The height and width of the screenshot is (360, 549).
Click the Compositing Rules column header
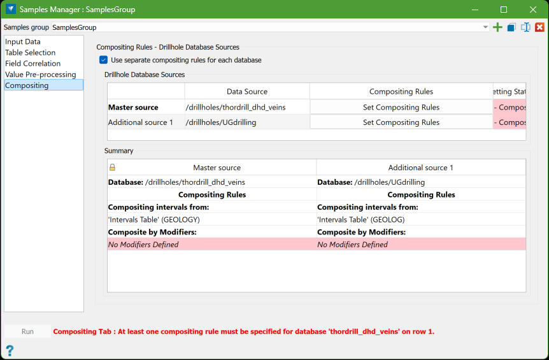pos(401,91)
